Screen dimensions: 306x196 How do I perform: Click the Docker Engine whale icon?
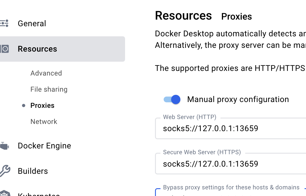(4, 146)
